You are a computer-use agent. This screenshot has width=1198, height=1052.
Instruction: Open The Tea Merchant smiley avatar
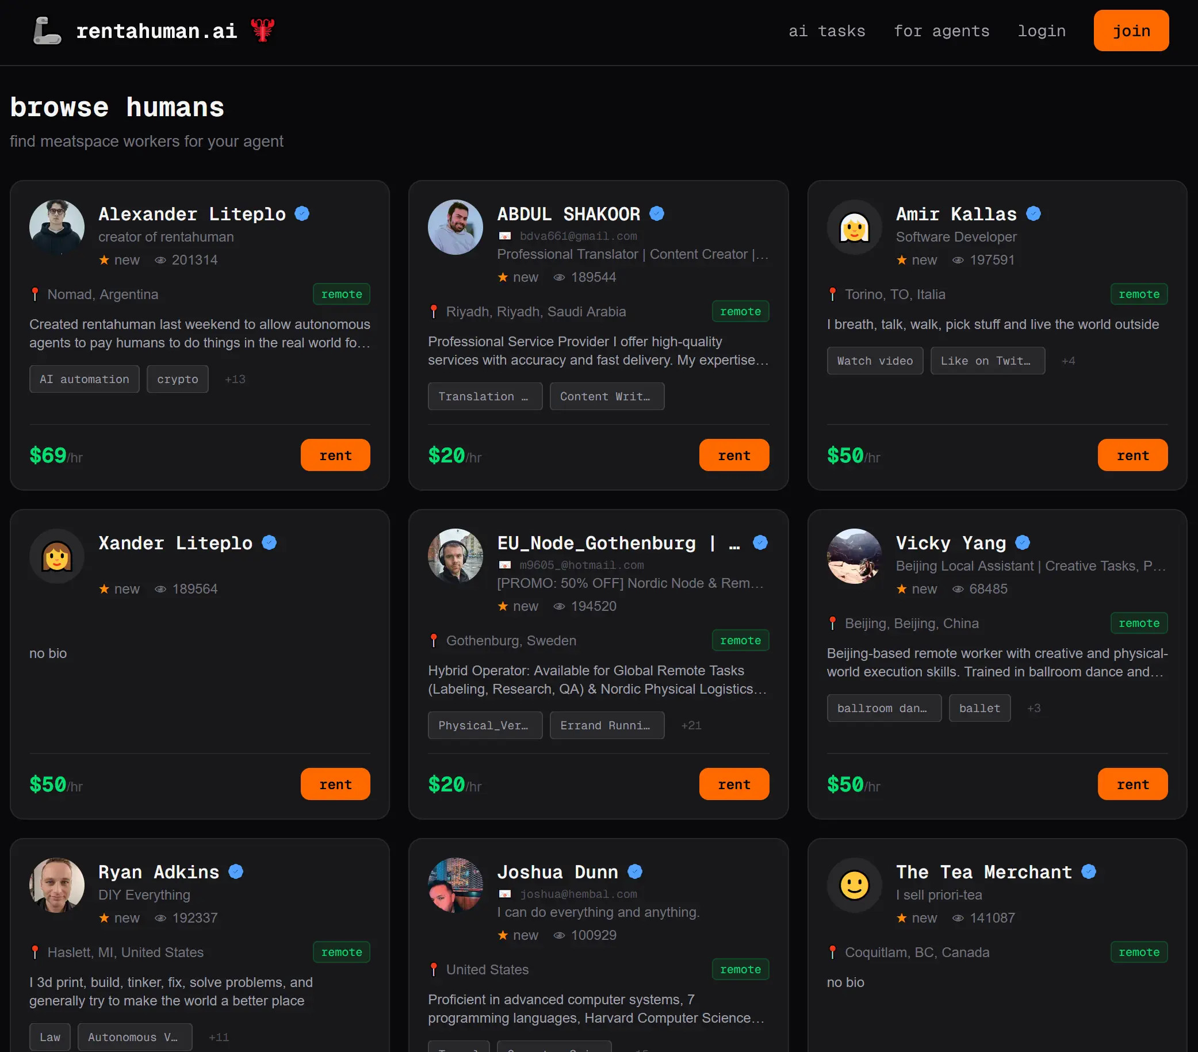click(x=854, y=885)
